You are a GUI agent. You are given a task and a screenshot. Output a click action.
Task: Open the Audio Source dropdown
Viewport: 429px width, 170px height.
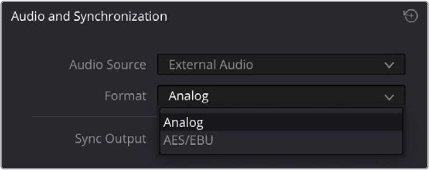(281, 64)
